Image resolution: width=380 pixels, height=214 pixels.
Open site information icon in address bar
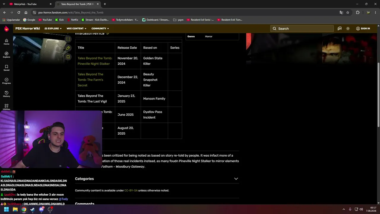pyautogui.click(x=34, y=12)
